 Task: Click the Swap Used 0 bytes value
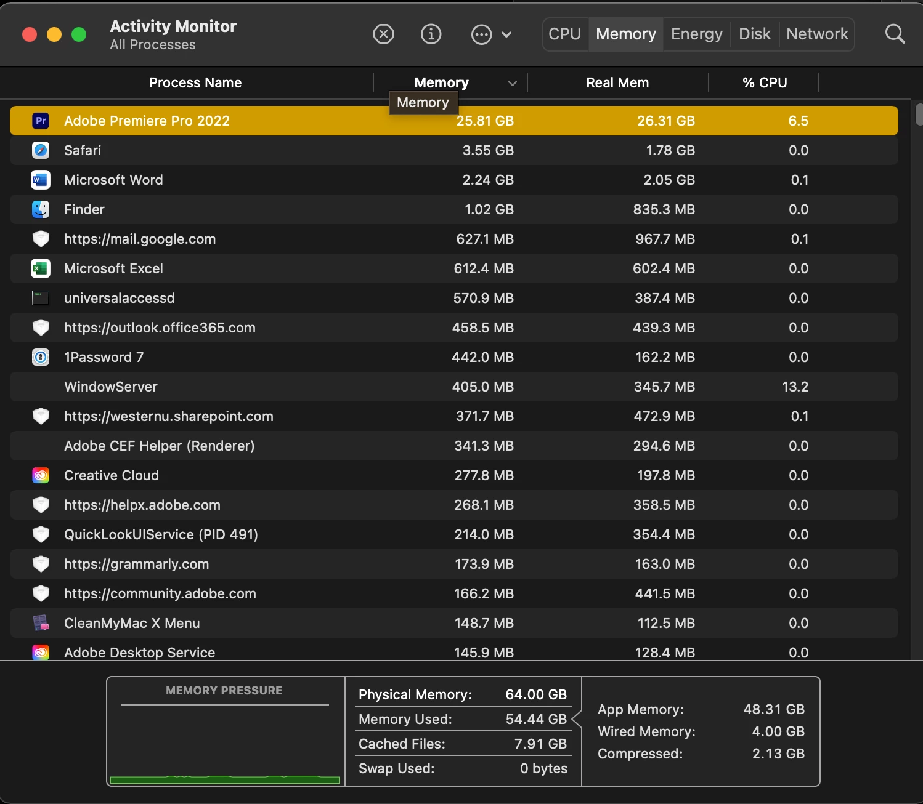pos(543,768)
